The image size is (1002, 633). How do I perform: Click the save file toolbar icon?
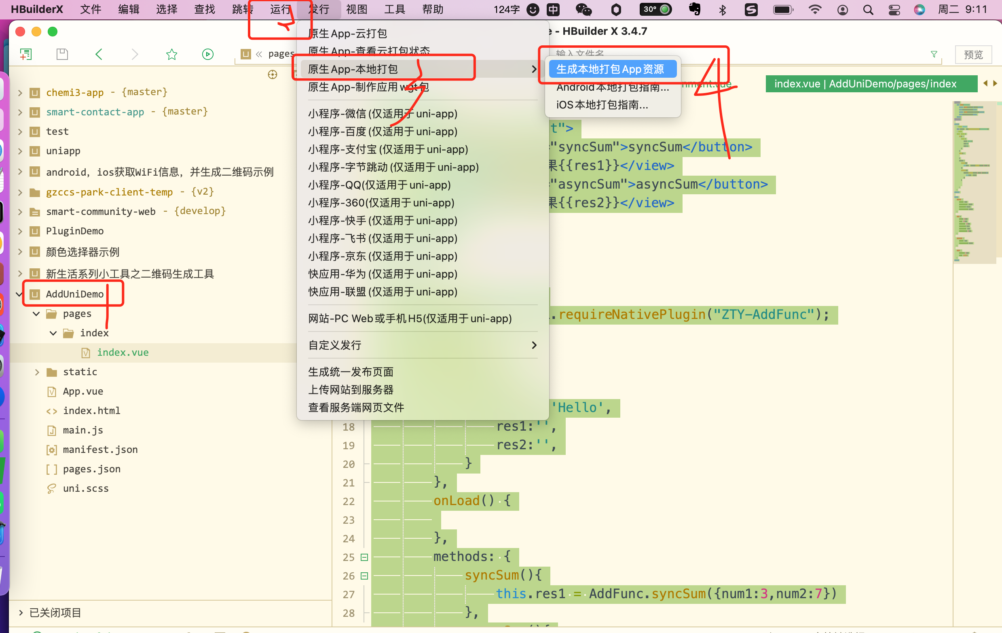[x=62, y=54]
